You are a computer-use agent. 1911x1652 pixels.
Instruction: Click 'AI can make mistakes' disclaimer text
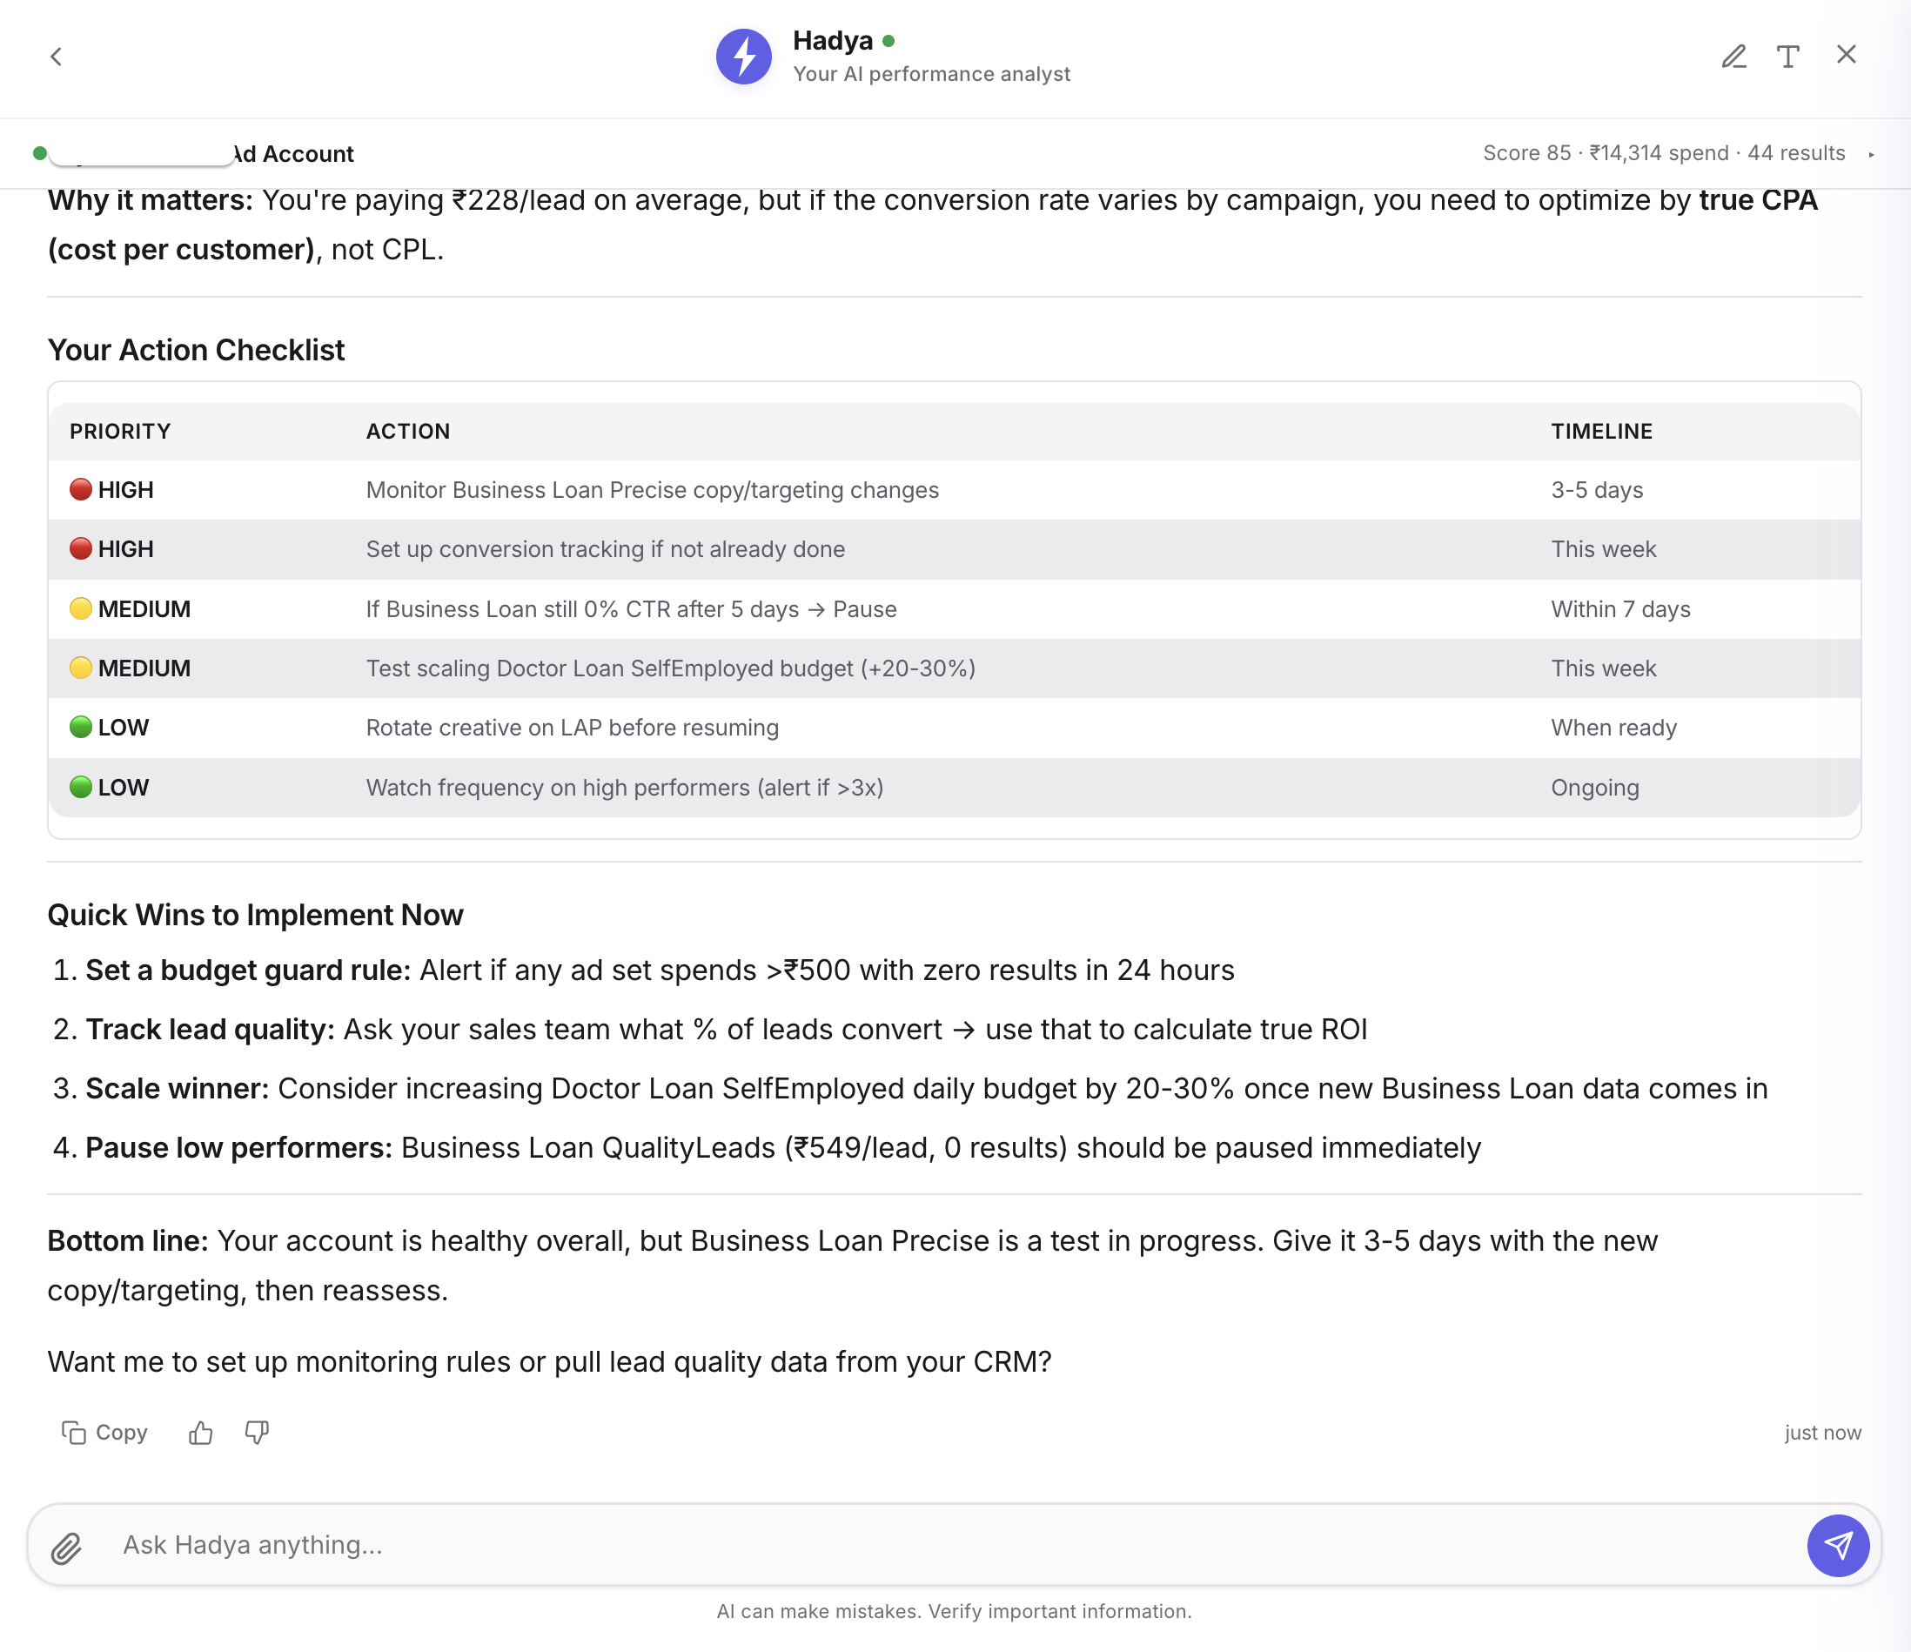point(954,1611)
